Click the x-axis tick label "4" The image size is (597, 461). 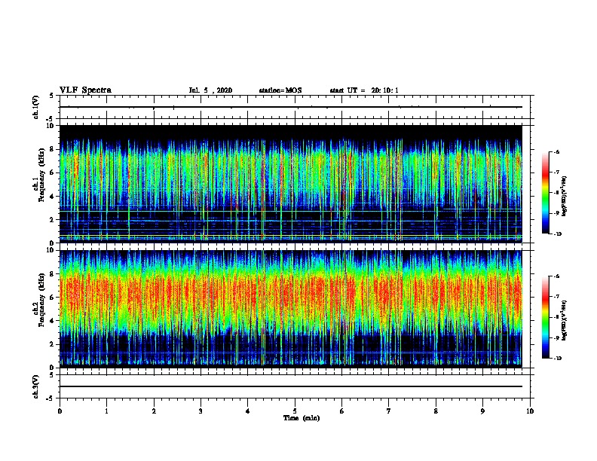tap(248, 411)
